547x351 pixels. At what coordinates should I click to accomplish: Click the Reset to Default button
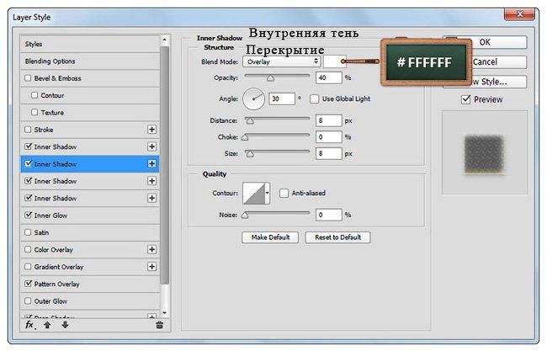(x=337, y=237)
